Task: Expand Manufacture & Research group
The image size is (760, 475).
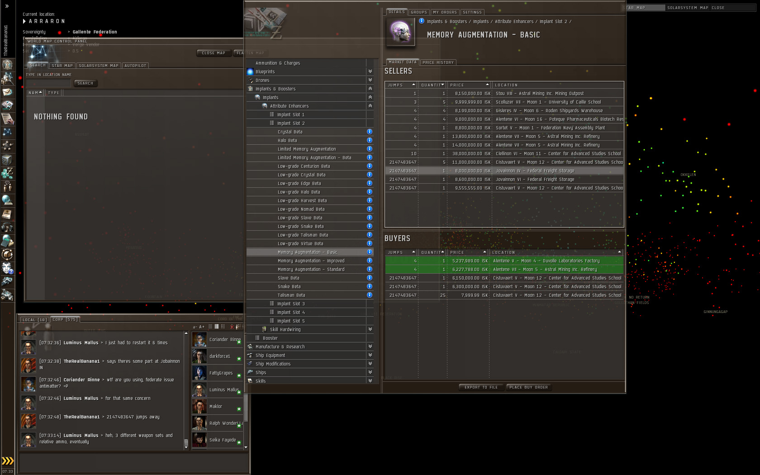Action: [x=370, y=347]
